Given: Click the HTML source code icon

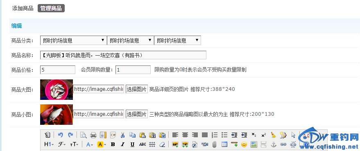Looking at the screenshot, I should [48, 135].
